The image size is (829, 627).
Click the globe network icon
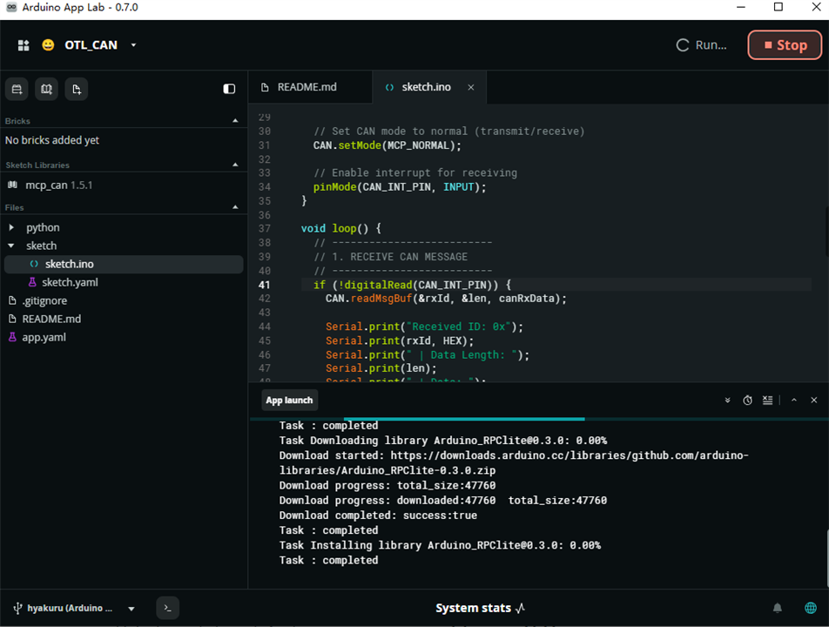810,608
